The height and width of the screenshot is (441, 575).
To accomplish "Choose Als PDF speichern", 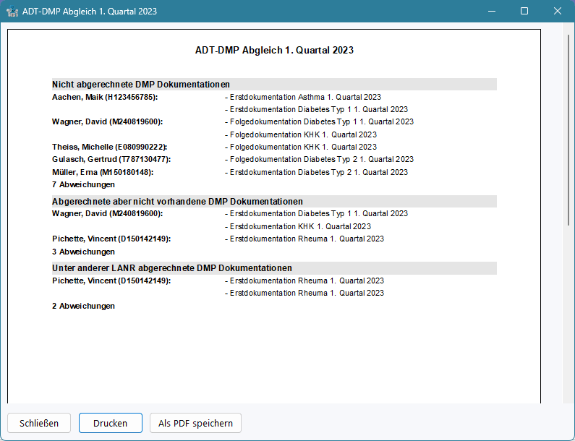I will [x=195, y=423].
